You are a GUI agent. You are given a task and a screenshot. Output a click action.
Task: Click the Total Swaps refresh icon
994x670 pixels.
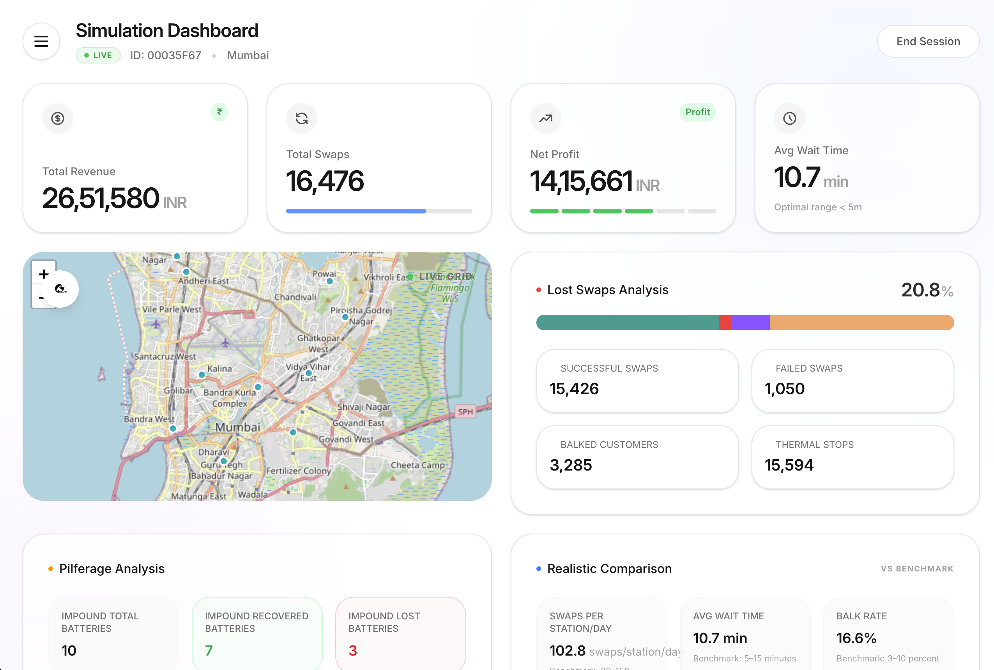301,118
